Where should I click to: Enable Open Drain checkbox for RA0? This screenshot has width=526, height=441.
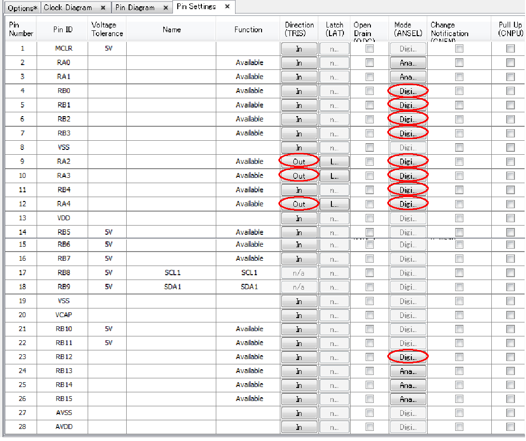(369, 63)
